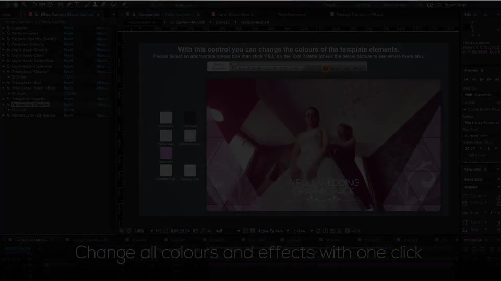Viewport: 501px width, 281px height.
Task: Toggle the Full Screen checkbox
Action: point(465,155)
